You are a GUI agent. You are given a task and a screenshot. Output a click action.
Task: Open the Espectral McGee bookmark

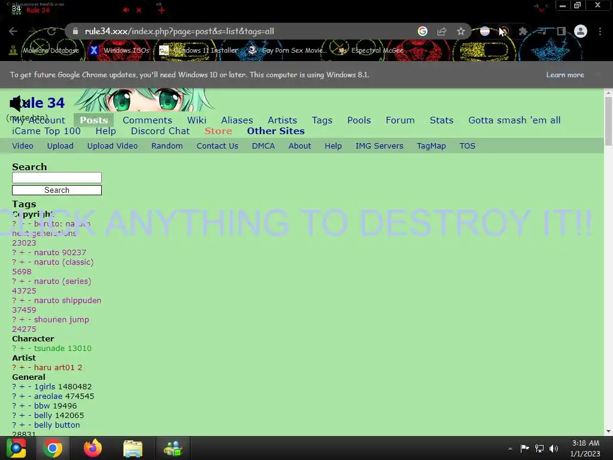tap(371, 50)
